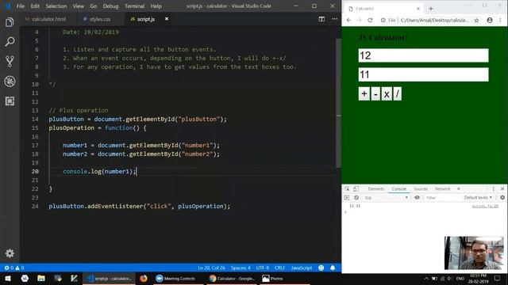Change the UTF-8 file encoding
The image size is (508, 285).
263,268
